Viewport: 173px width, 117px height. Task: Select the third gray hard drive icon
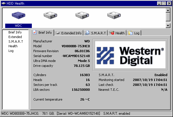coord(82,15)
